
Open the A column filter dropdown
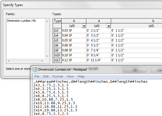84,26
